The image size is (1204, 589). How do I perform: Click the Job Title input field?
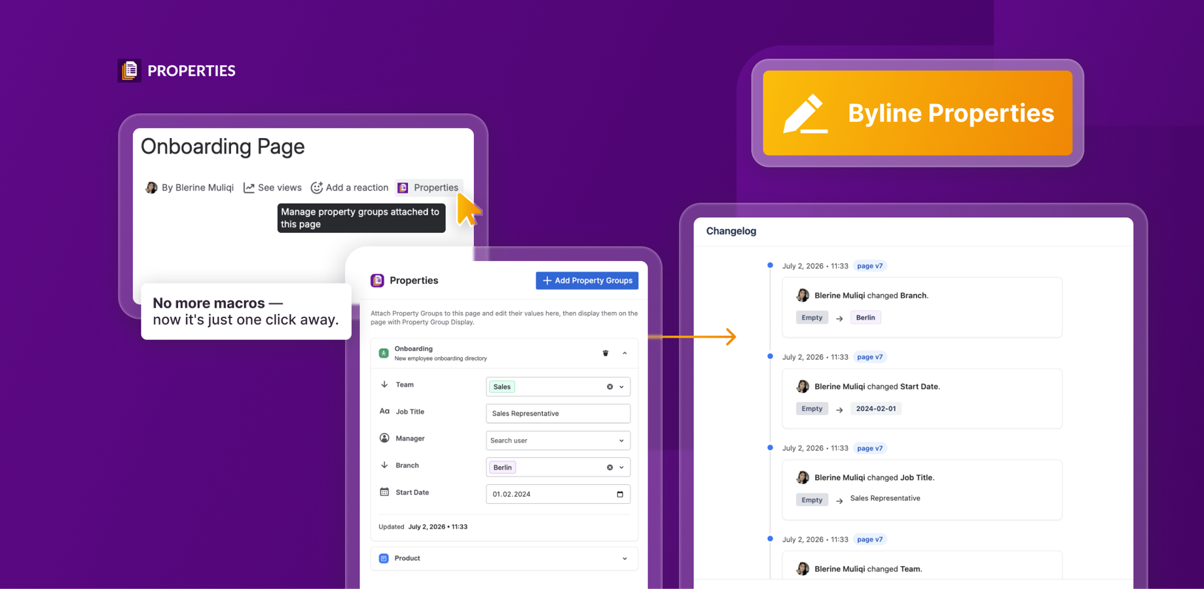[558, 414]
